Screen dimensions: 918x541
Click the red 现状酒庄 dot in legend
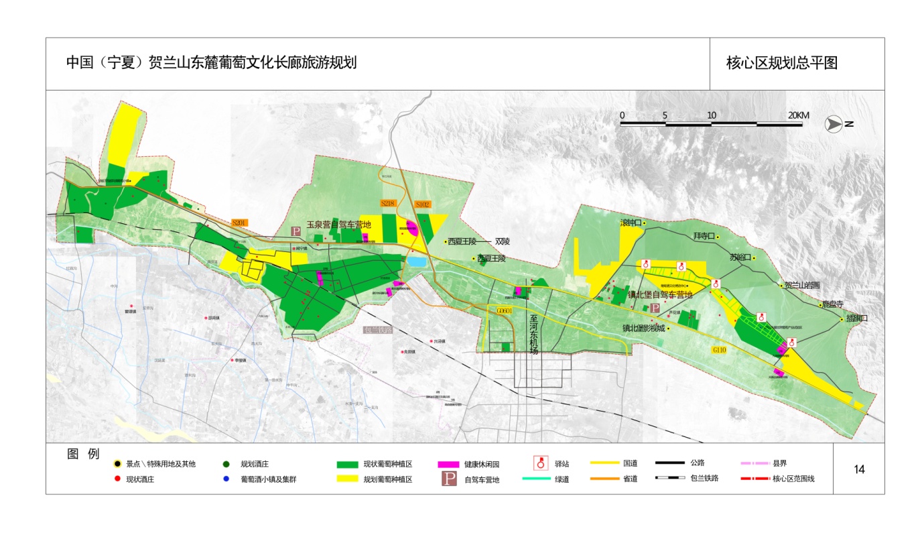[117, 479]
